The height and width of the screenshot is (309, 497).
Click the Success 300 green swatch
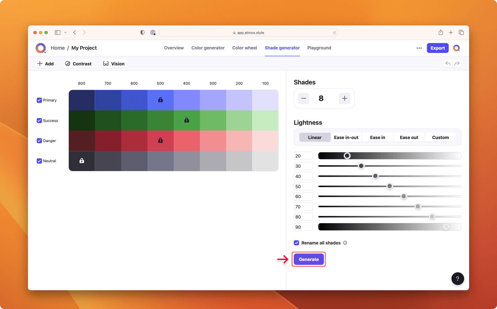point(213,121)
